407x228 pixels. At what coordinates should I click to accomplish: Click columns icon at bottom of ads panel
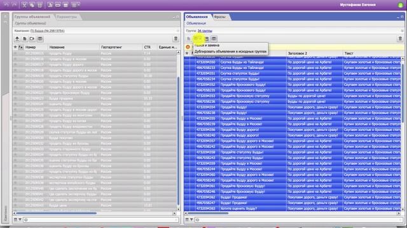(187, 220)
